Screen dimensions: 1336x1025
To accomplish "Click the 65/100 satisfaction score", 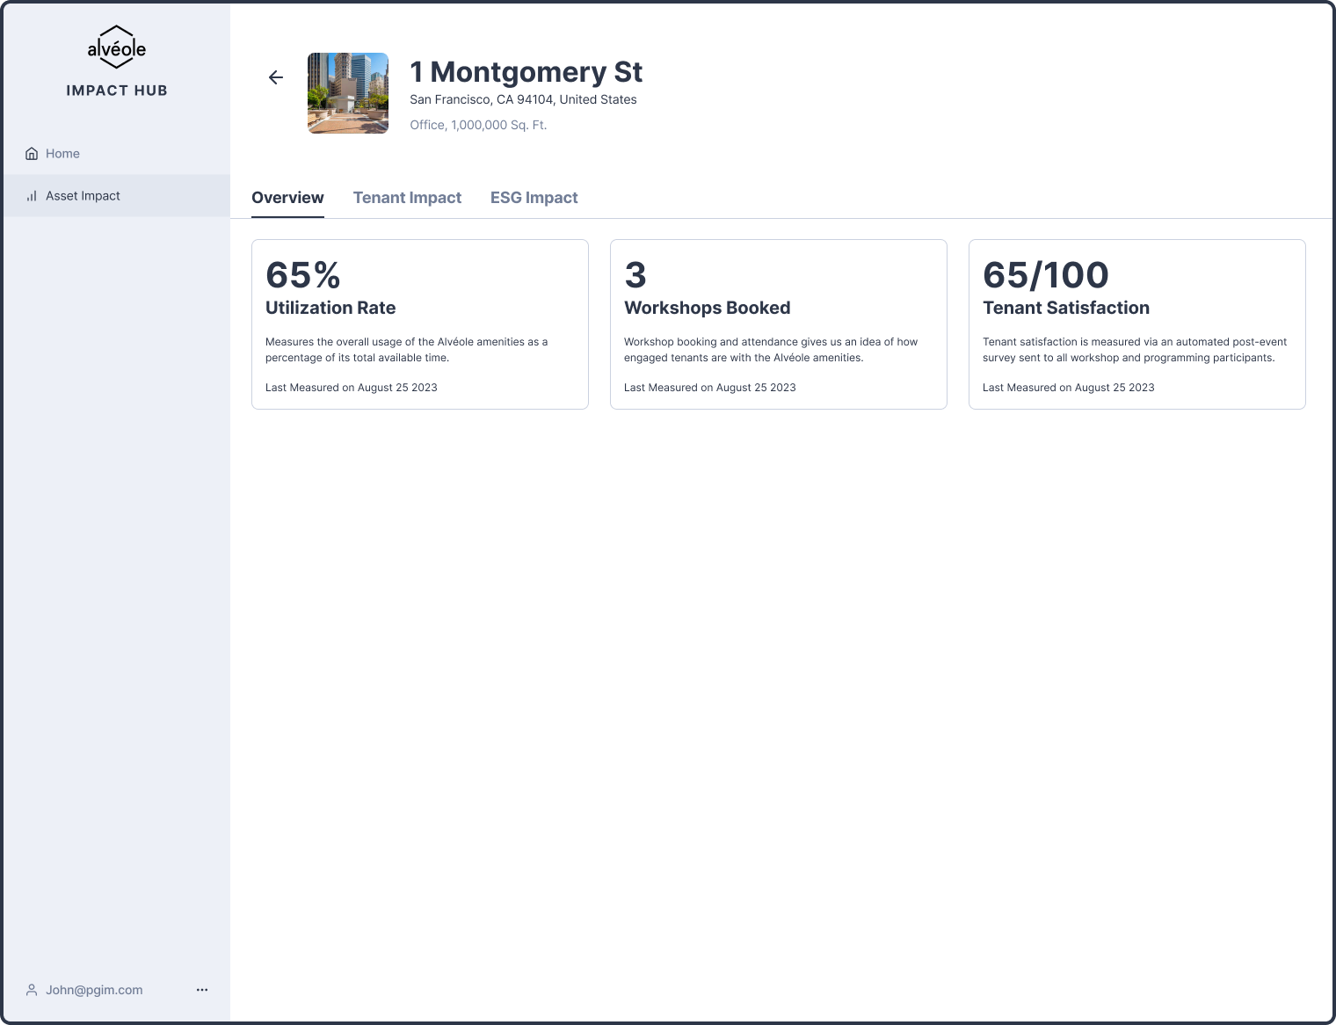I will (1045, 275).
